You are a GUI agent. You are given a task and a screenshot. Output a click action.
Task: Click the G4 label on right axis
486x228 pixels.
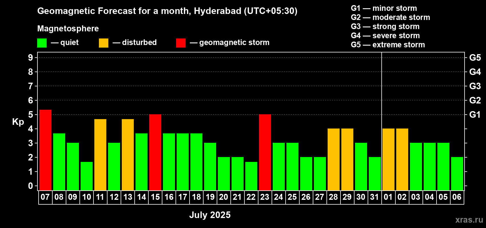pyautogui.click(x=475, y=72)
